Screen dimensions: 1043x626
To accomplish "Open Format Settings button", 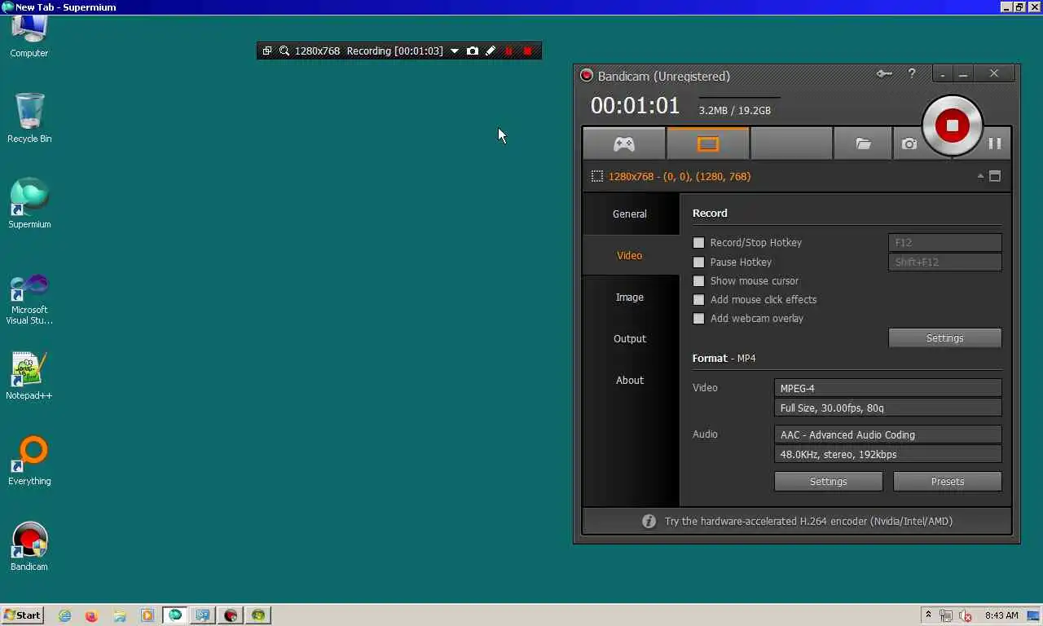I will [x=828, y=481].
